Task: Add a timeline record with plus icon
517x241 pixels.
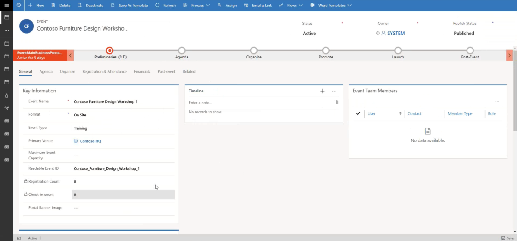Action: tap(322, 91)
